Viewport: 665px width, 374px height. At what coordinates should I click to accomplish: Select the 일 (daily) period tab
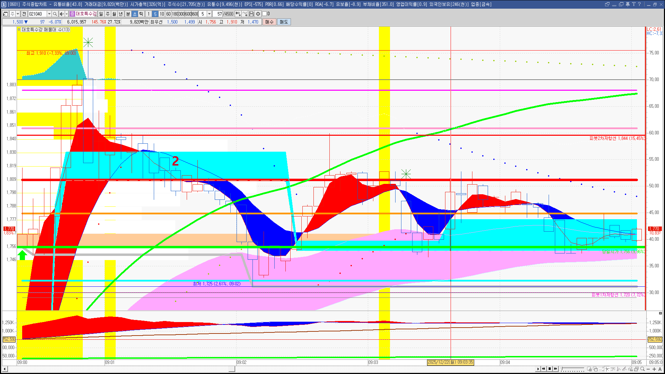click(101, 14)
